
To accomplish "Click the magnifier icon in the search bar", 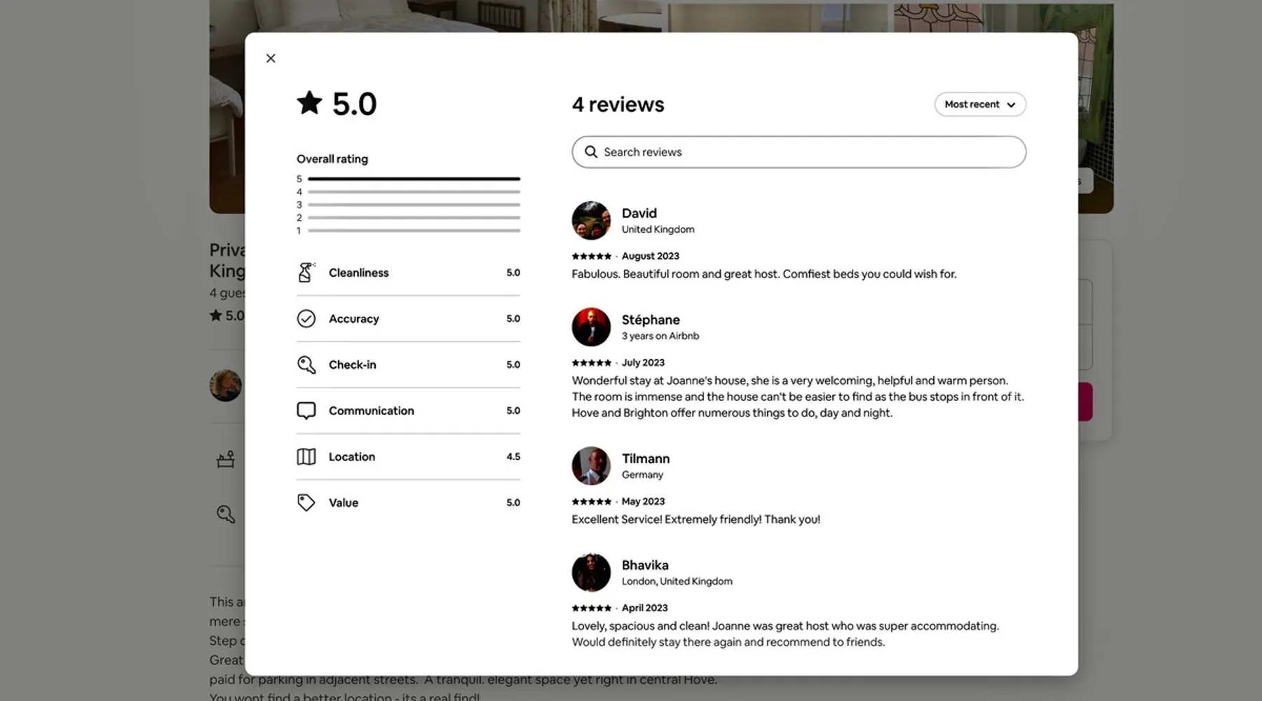I will click(x=591, y=152).
